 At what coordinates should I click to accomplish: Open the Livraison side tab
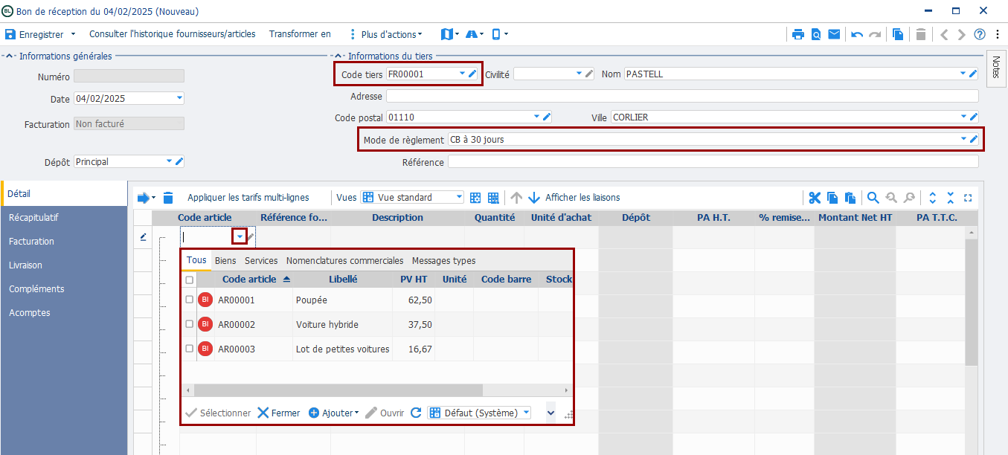coord(25,265)
